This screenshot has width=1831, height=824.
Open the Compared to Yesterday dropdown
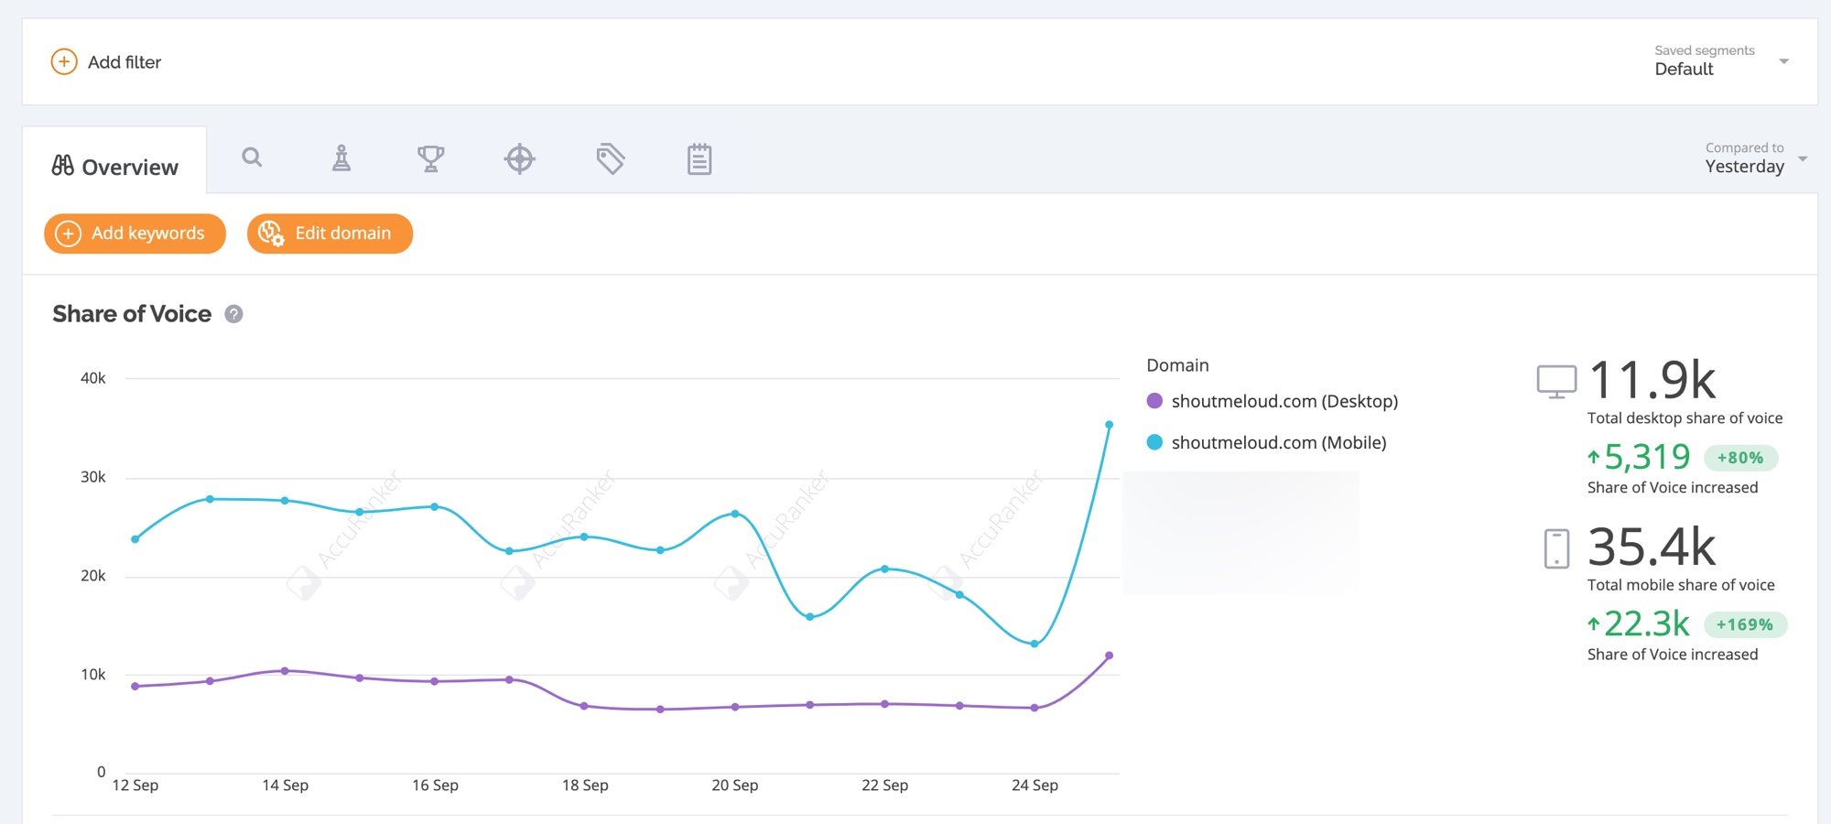tap(1755, 158)
